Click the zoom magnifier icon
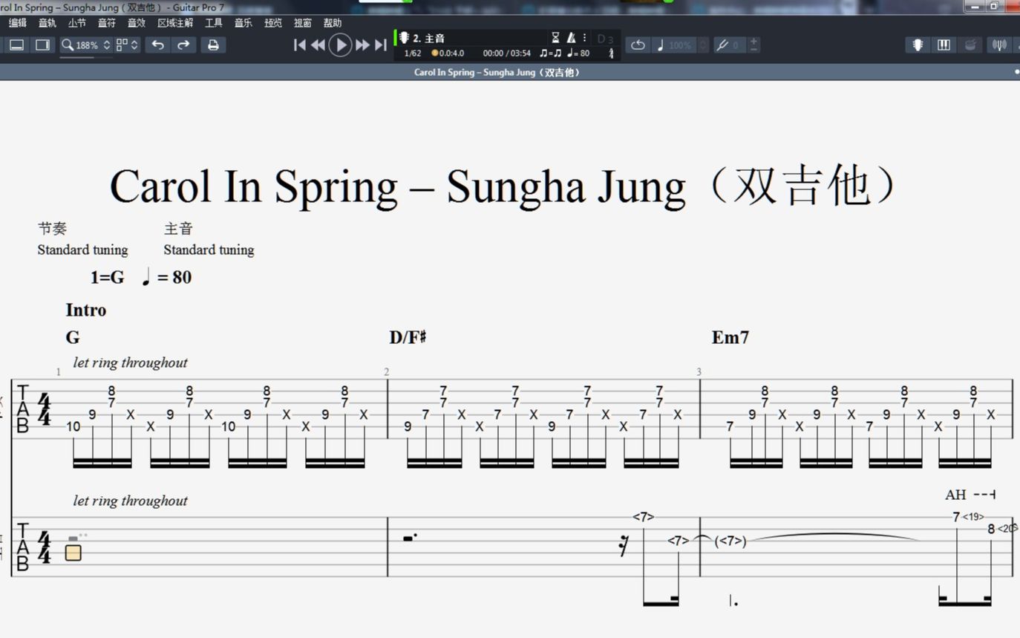 pyautogui.click(x=68, y=45)
